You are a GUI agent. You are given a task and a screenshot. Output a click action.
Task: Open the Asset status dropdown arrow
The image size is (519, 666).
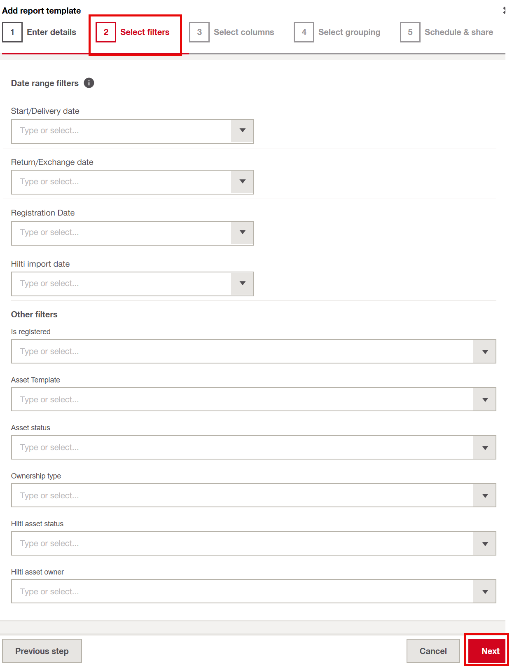pyautogui.click(x=485, y=448)
